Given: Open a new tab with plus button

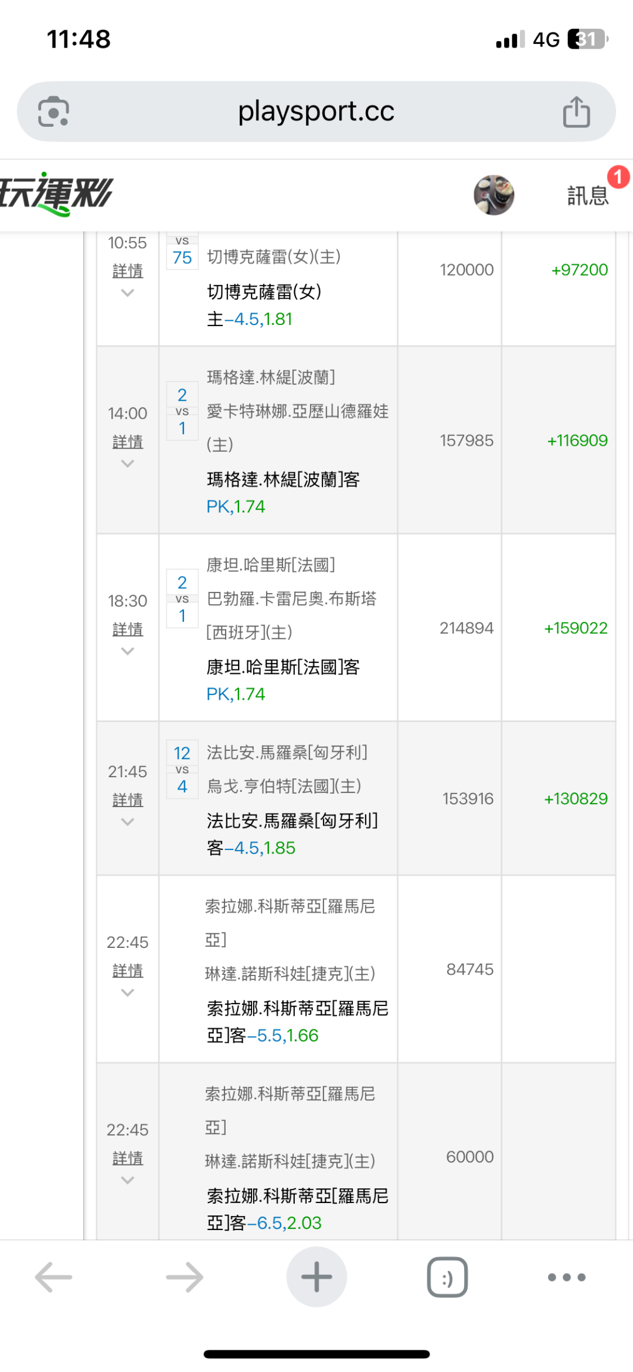Looking at the screenshot, I should (316, 1277).
